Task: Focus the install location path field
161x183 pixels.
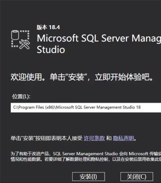Action: [x=86, y=107]
